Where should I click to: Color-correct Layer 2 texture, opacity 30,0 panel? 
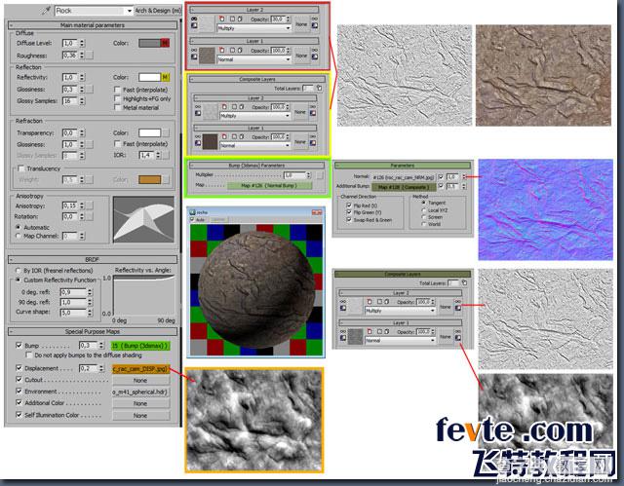[x=194, y=25]
